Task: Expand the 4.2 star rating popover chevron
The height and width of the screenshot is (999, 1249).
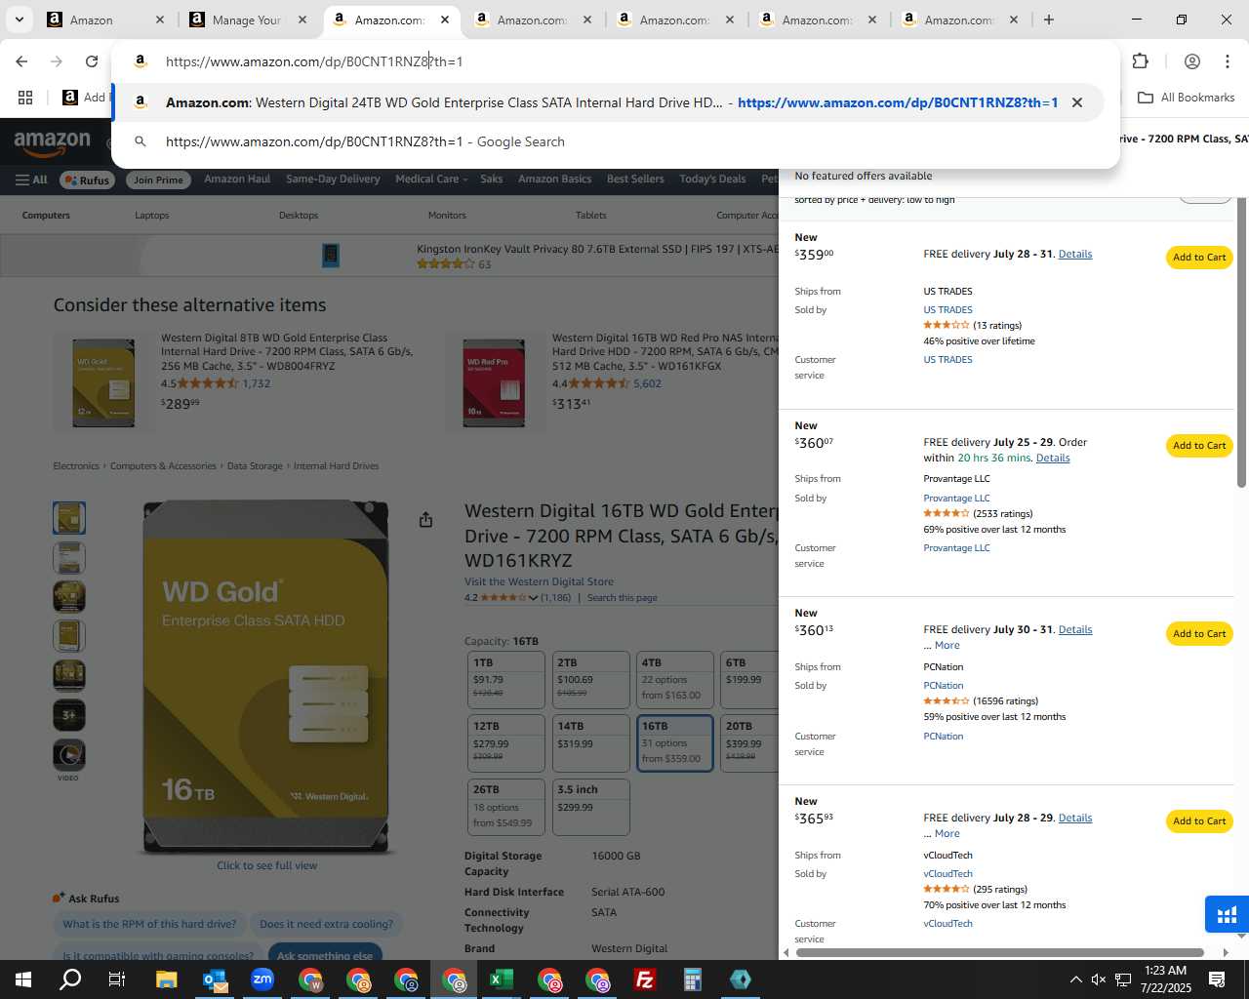Action: pyautogui.click(x=533, y=598)
